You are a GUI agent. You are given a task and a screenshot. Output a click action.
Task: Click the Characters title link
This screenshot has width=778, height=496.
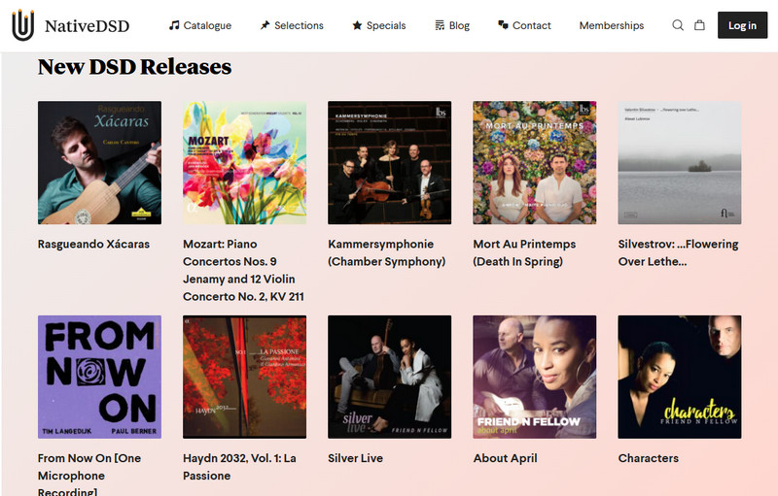(x=648, y=458)
